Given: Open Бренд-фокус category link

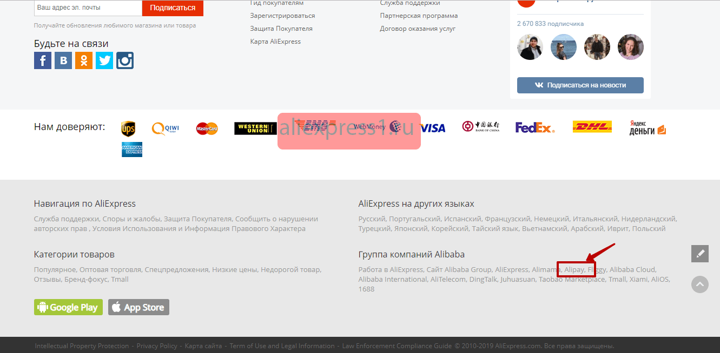Looking at the screenshot, I should tap(85, 279).
